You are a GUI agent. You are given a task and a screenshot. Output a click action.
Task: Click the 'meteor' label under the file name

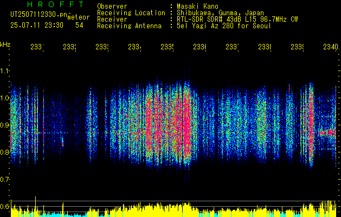pyautogui.click(x=79, y=17)
